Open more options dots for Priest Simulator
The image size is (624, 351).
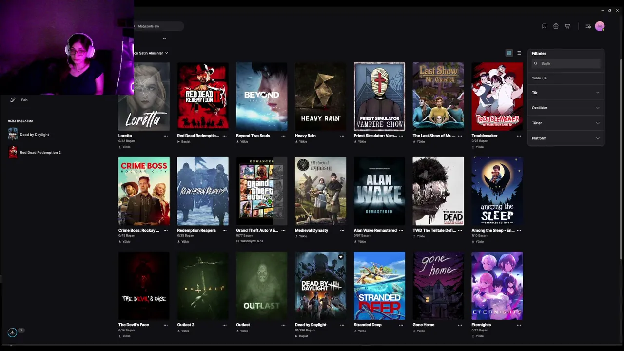click(401, 136)
